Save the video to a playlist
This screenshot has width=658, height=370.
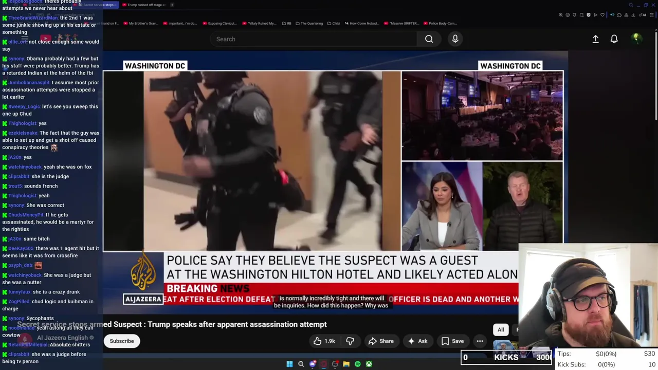pos(453,341)
